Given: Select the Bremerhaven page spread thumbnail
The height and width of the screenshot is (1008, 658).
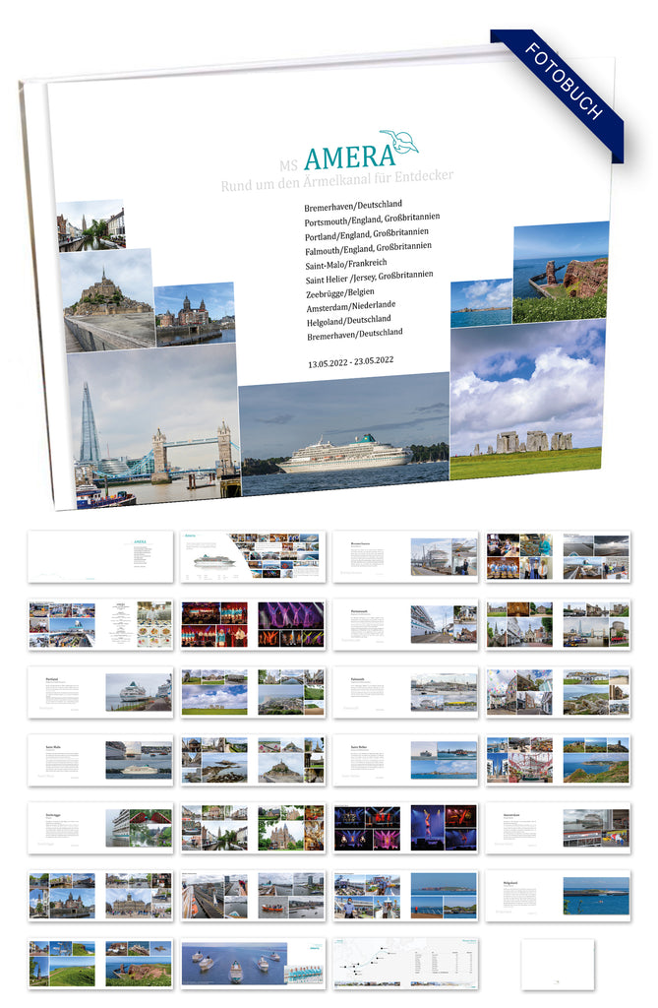Looking at the screenshot, I should coord(405,556).
